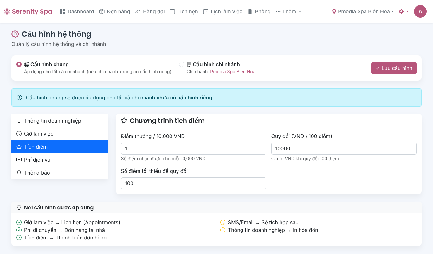433x254 pixels.
Task: Switch to the Phí dịch vụ tab
Action: (60, 160)
